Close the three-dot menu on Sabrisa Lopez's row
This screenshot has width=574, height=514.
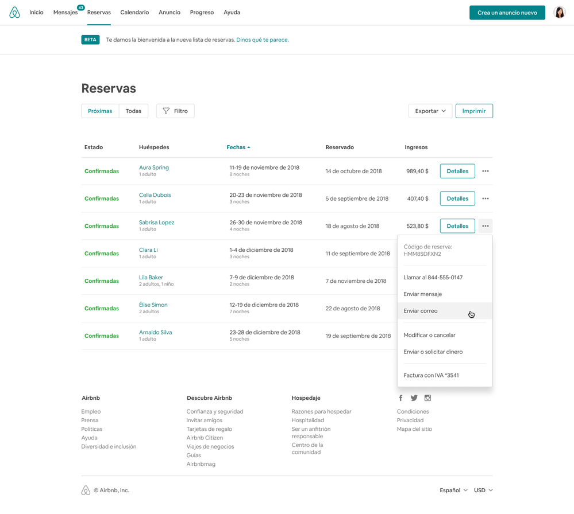pyautogui.click(x=486, y=226)
